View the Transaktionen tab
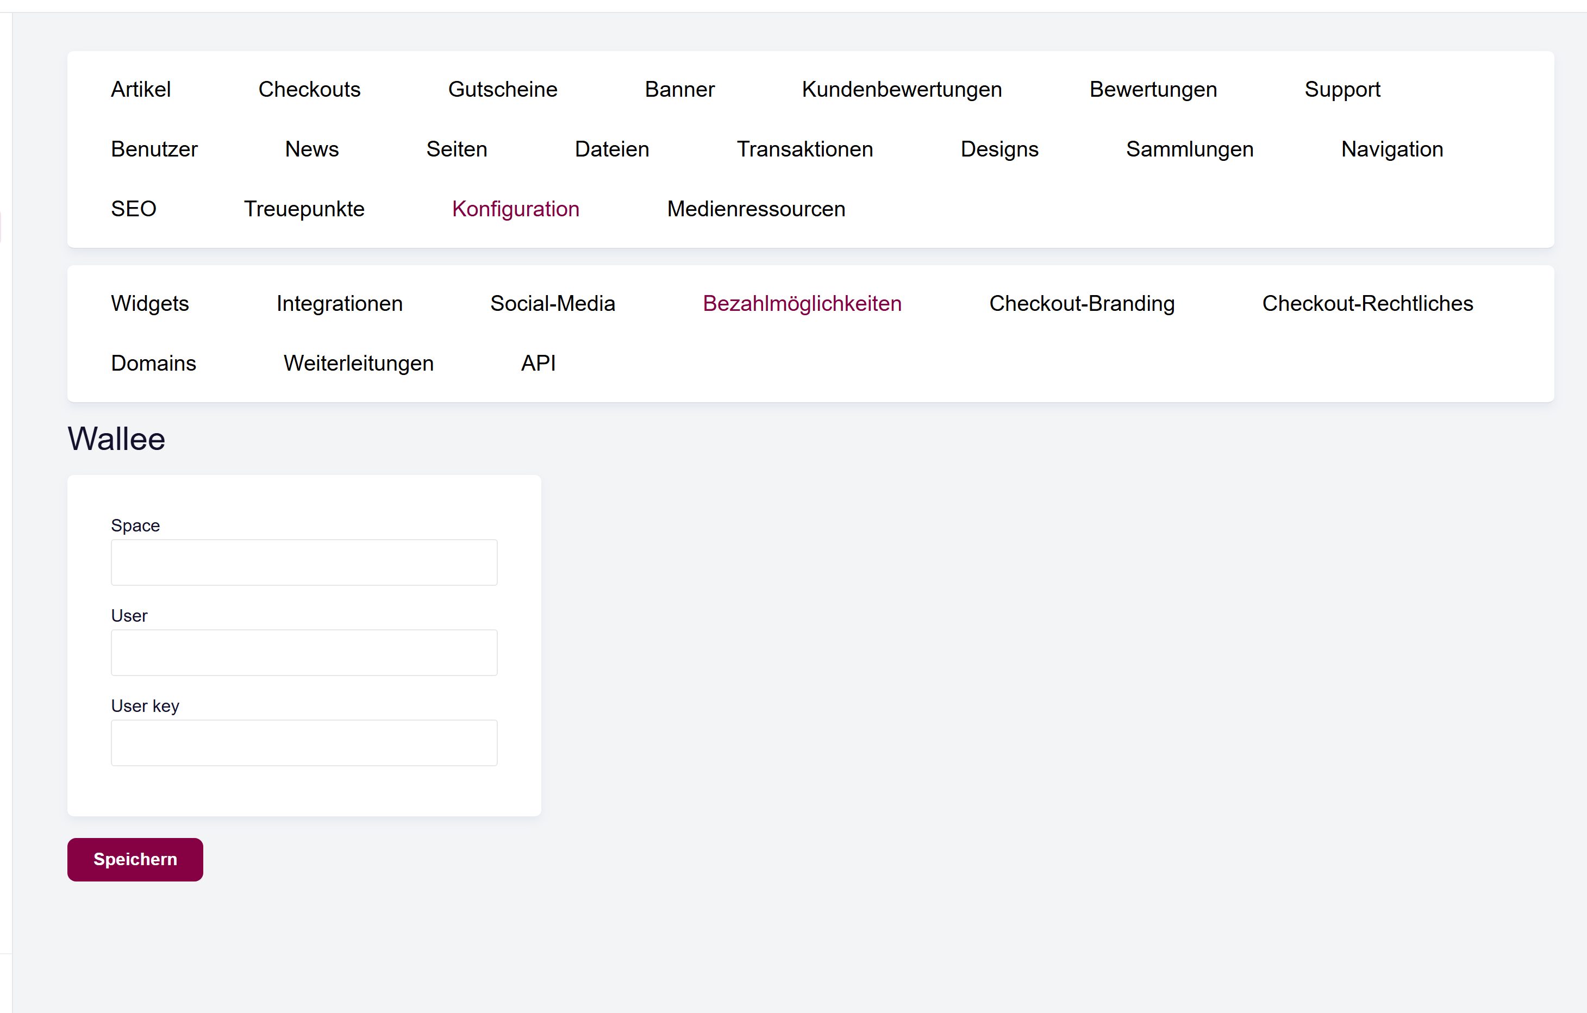Viewport: 1587px width, 1013px height. click(x=805, y=149)
